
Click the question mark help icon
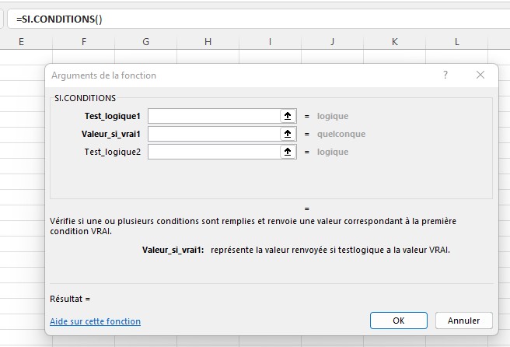pos(445,75)
